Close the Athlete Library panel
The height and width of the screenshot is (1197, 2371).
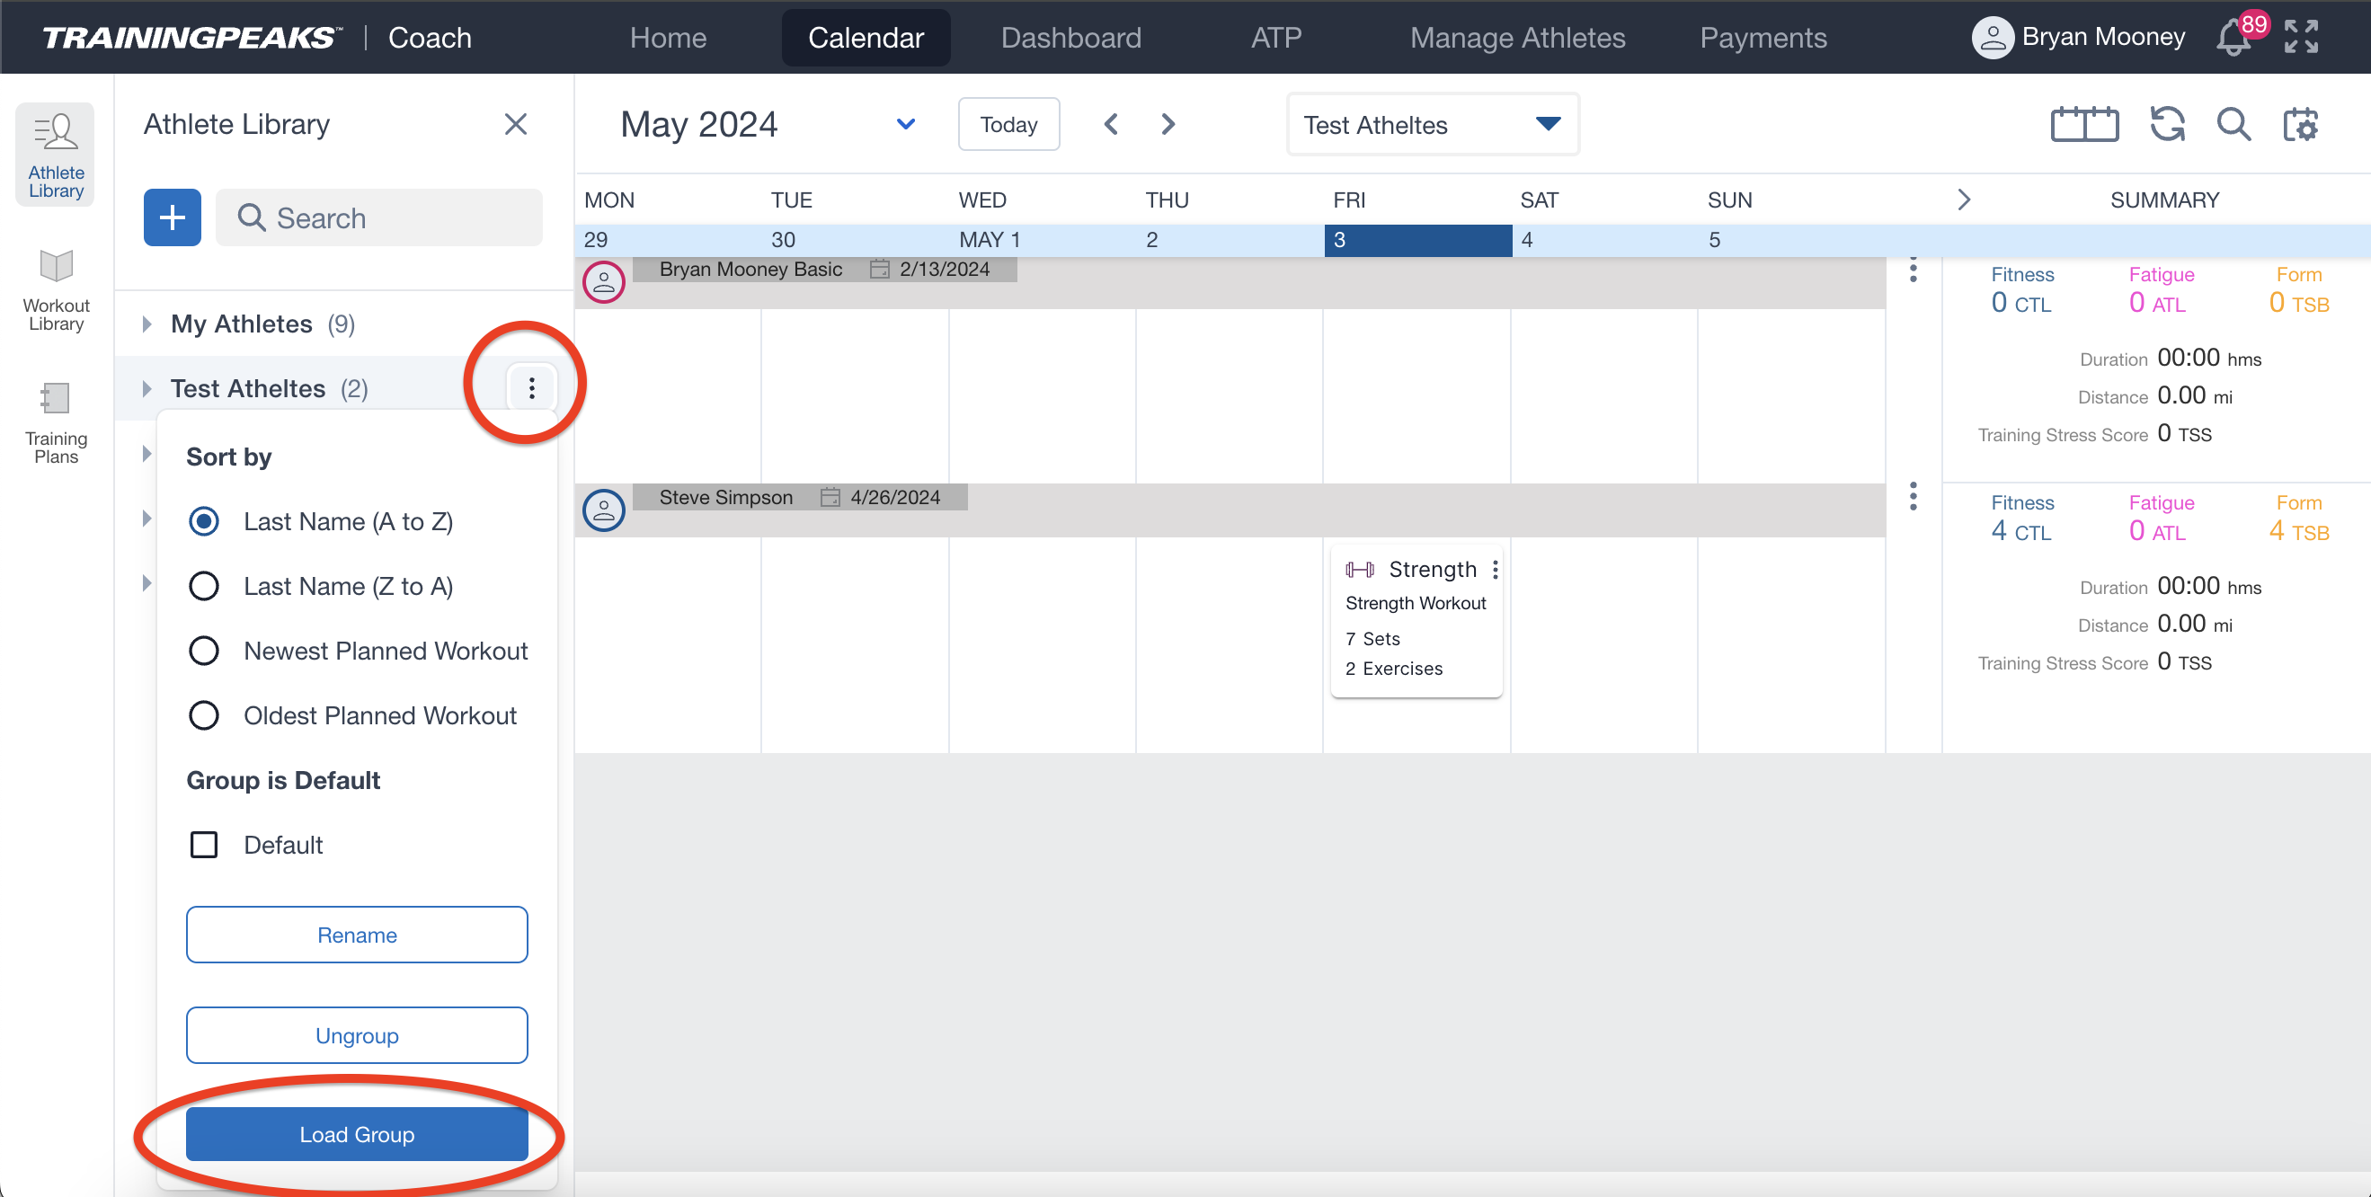pos(515,124)
